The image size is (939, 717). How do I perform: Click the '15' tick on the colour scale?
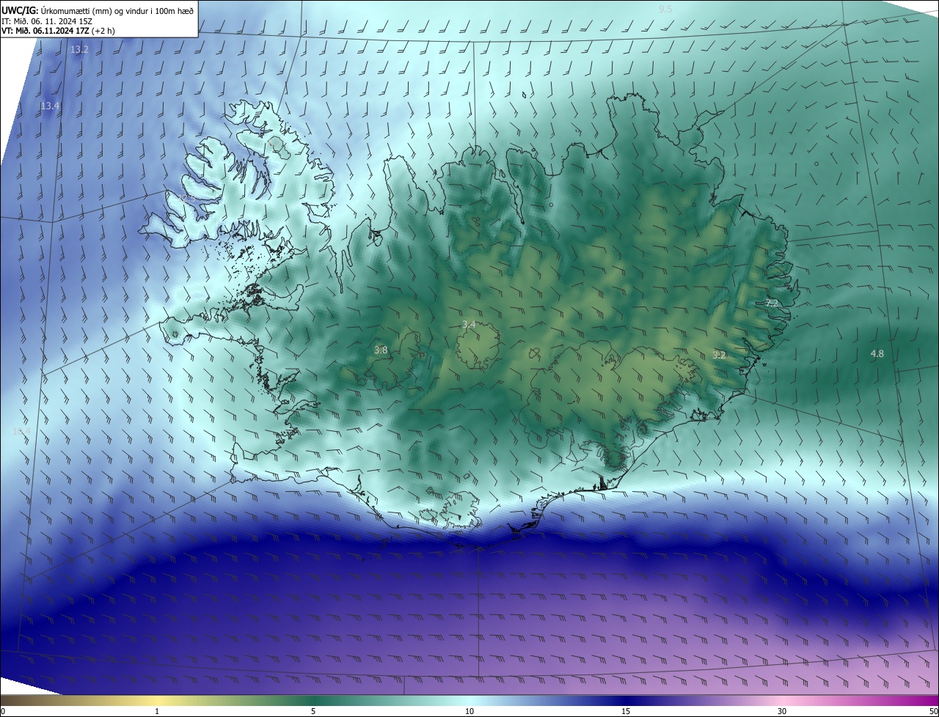pyautogui.click(x=626, y=711)
